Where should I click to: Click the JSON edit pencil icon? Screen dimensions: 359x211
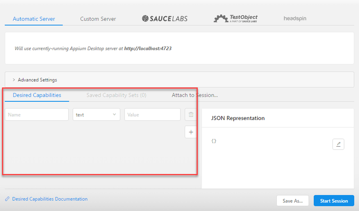coord(338,144)
